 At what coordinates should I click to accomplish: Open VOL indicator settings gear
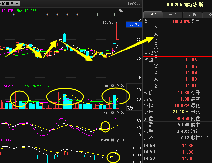click(x=112, y=86)
